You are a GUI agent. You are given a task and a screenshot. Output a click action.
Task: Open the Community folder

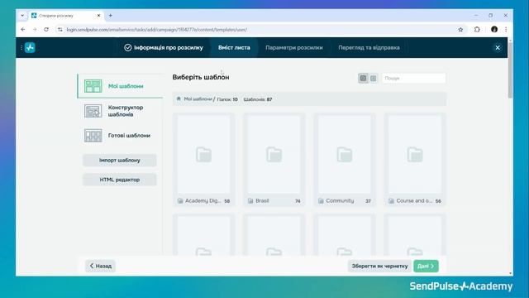345,160
